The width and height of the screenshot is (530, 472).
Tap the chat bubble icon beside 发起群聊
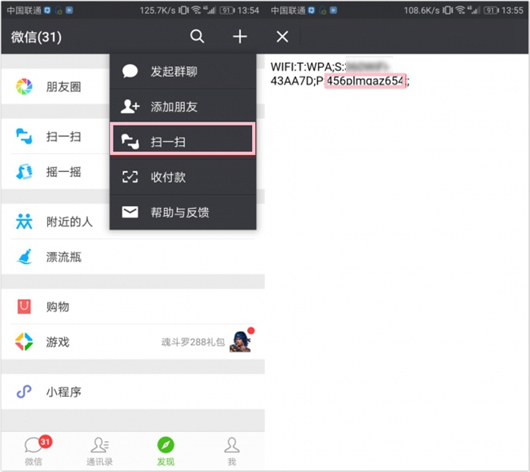(130, 71)
